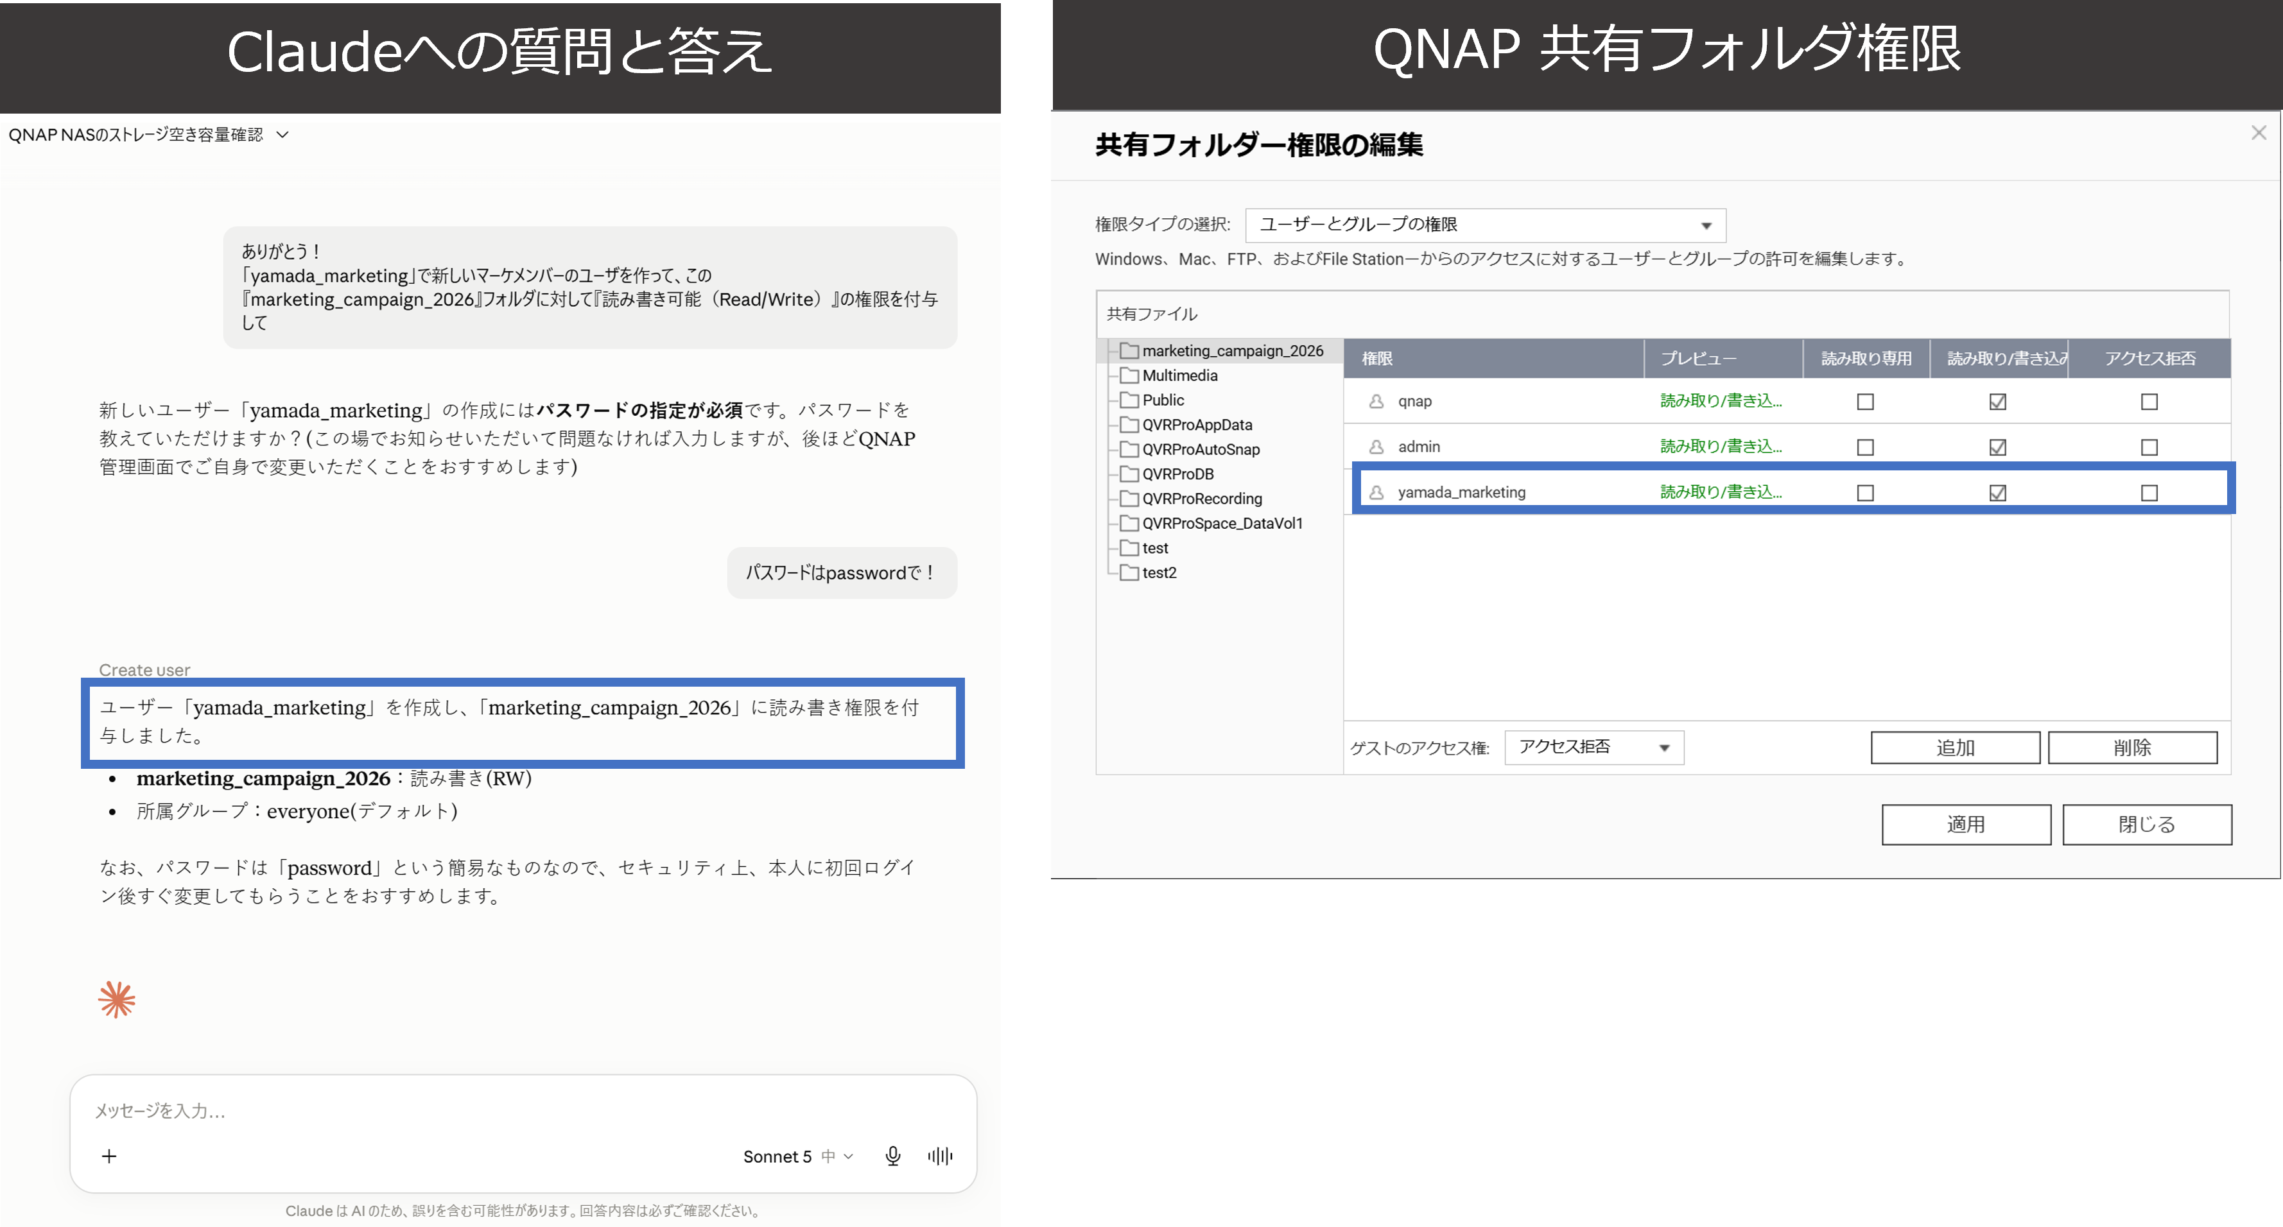Click the qnap user name
The width and height of the screenshot is (2283, 1227).
click(x=1414, y=401)
